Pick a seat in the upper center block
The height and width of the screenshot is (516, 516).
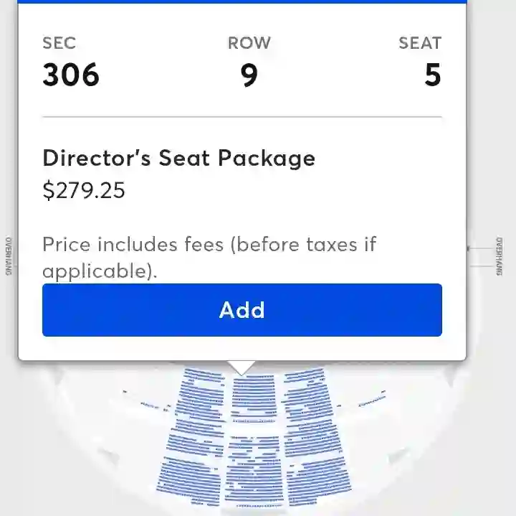point(254,397)
